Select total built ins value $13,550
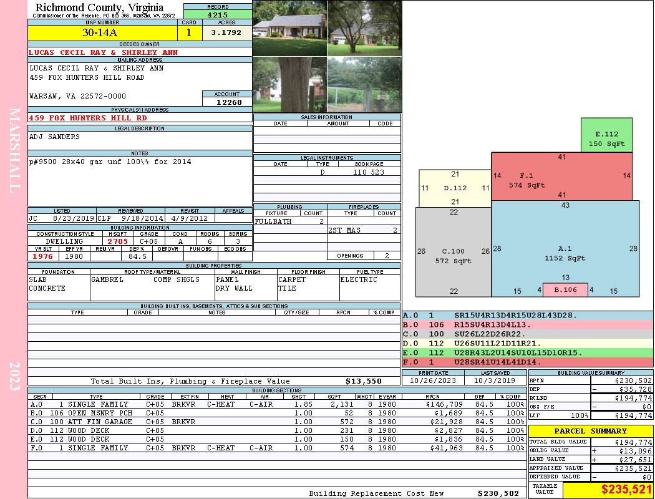Image resolution: width=655 pixels, height=499 pixels. (x=364, y=381)
